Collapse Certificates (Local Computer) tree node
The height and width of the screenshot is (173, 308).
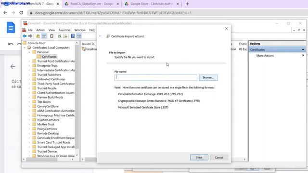25,48
